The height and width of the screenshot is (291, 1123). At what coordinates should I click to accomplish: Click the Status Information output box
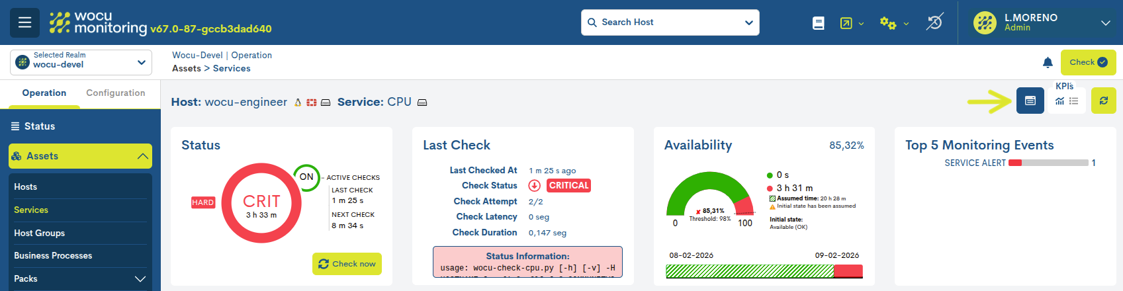coord(527,263)
